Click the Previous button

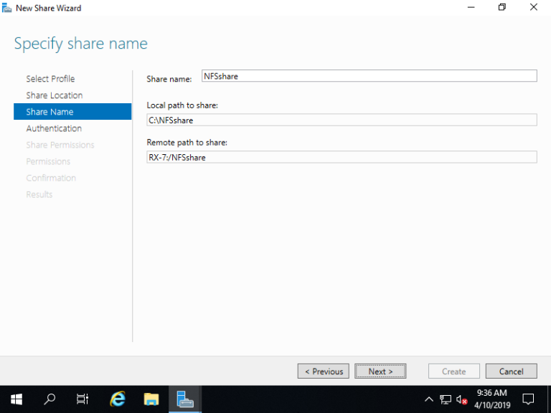[x=324, y=371]
